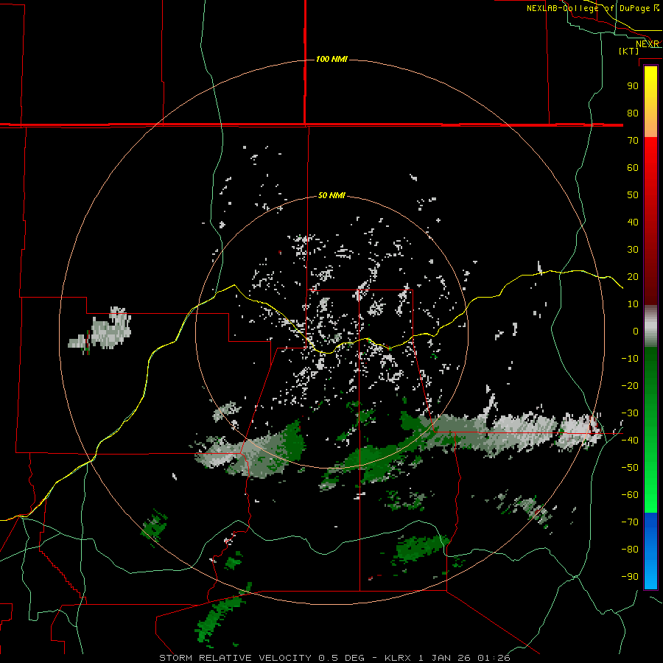Click the [KT] units label
Screen dimensions: 663x663
tap(629, 51)
